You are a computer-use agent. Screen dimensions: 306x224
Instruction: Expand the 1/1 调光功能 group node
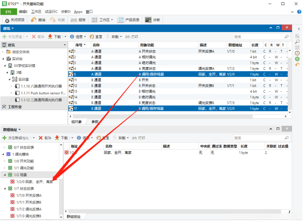tap(5, 168)
